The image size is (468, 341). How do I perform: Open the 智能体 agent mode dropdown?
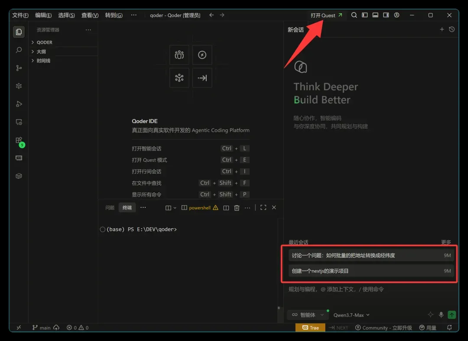(x=307, y=315)
